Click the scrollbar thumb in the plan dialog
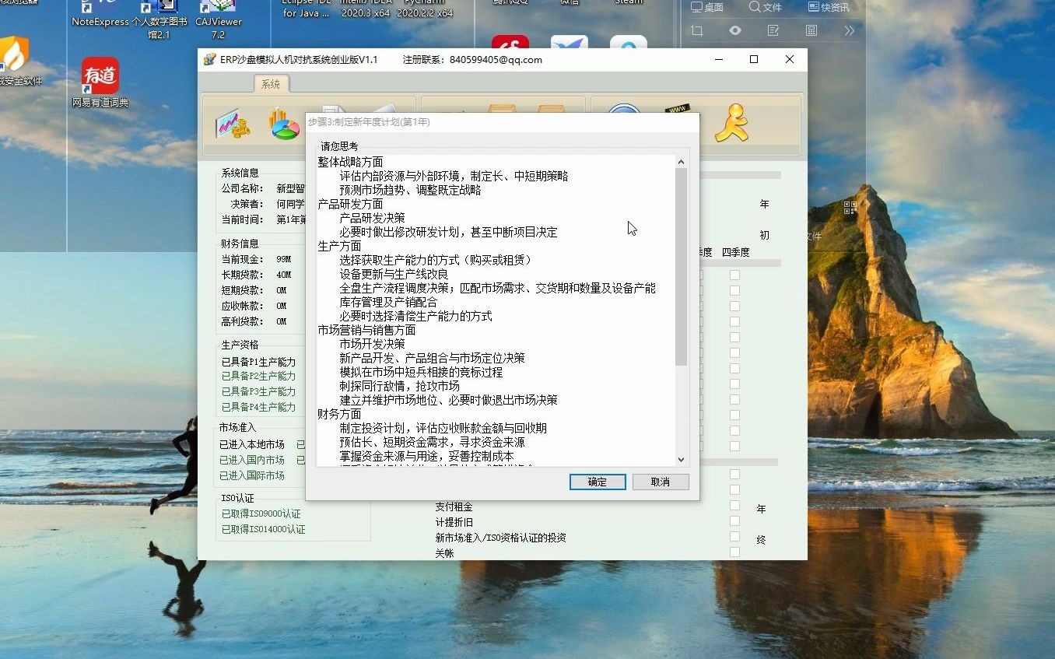1055x659 pixels. [681, 267]
